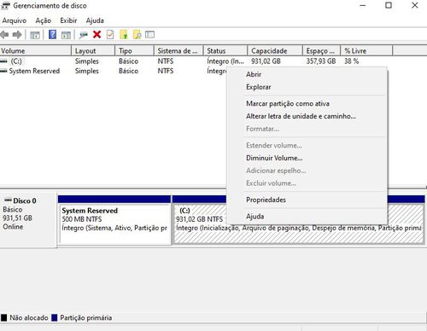Click the drive icon beside (C:) volume row

pos(4,61)
